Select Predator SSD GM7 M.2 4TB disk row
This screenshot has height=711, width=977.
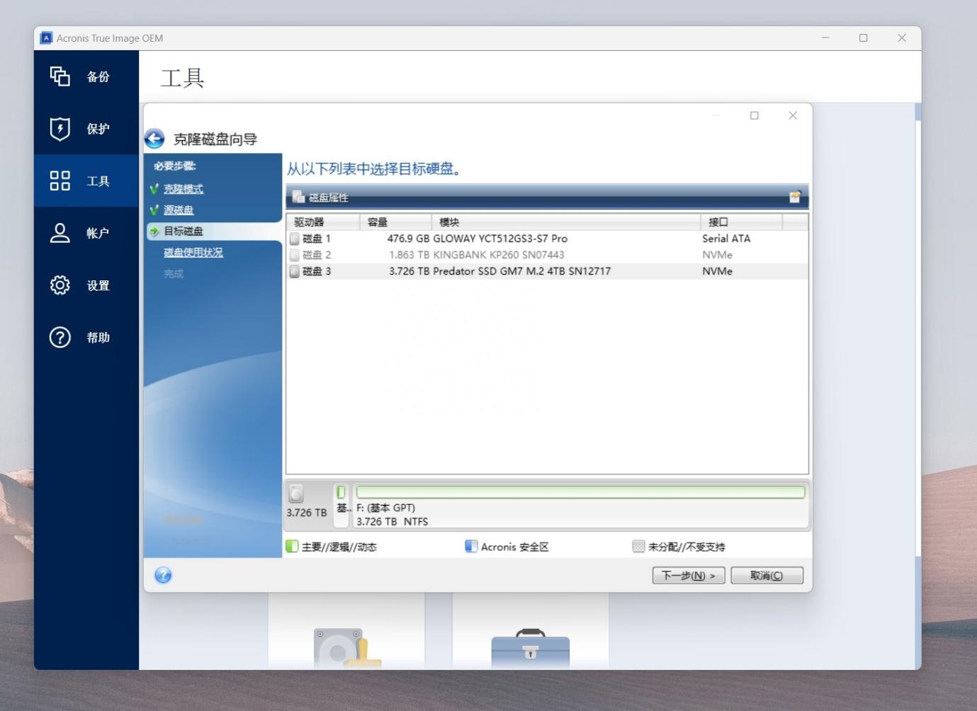click(547, 271)
